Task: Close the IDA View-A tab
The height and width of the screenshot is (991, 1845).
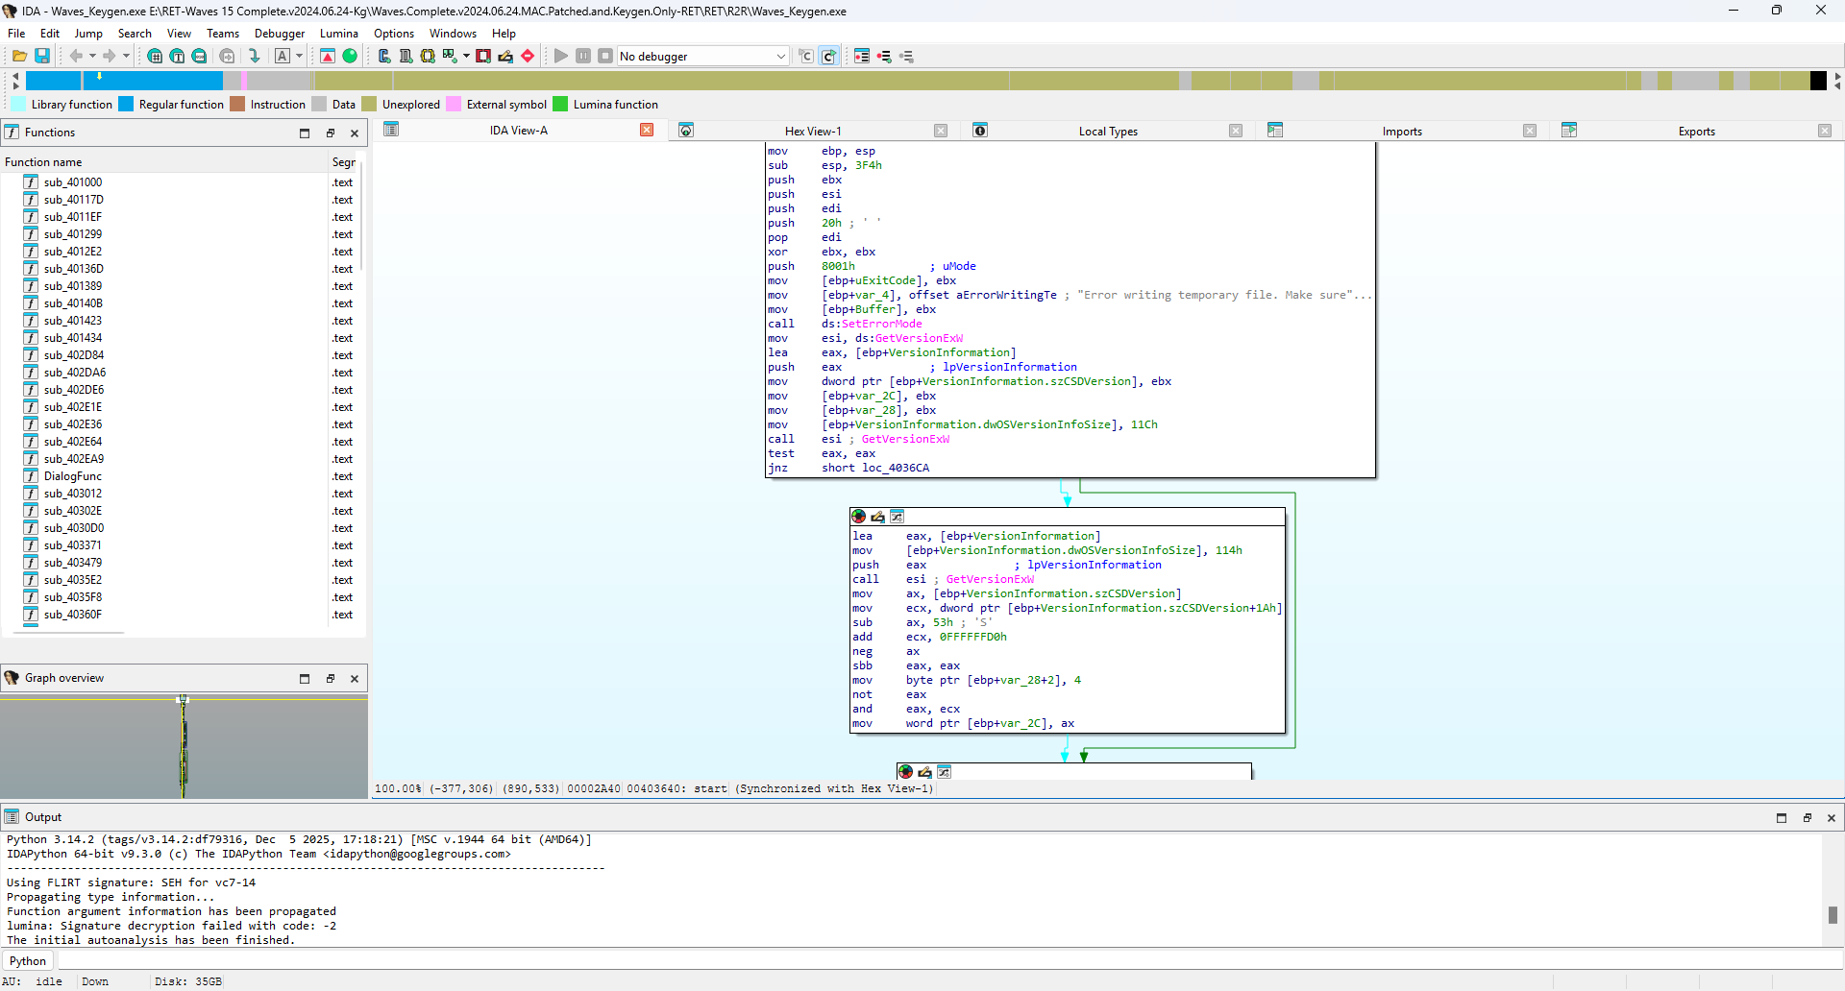Action: click(647, 131)
